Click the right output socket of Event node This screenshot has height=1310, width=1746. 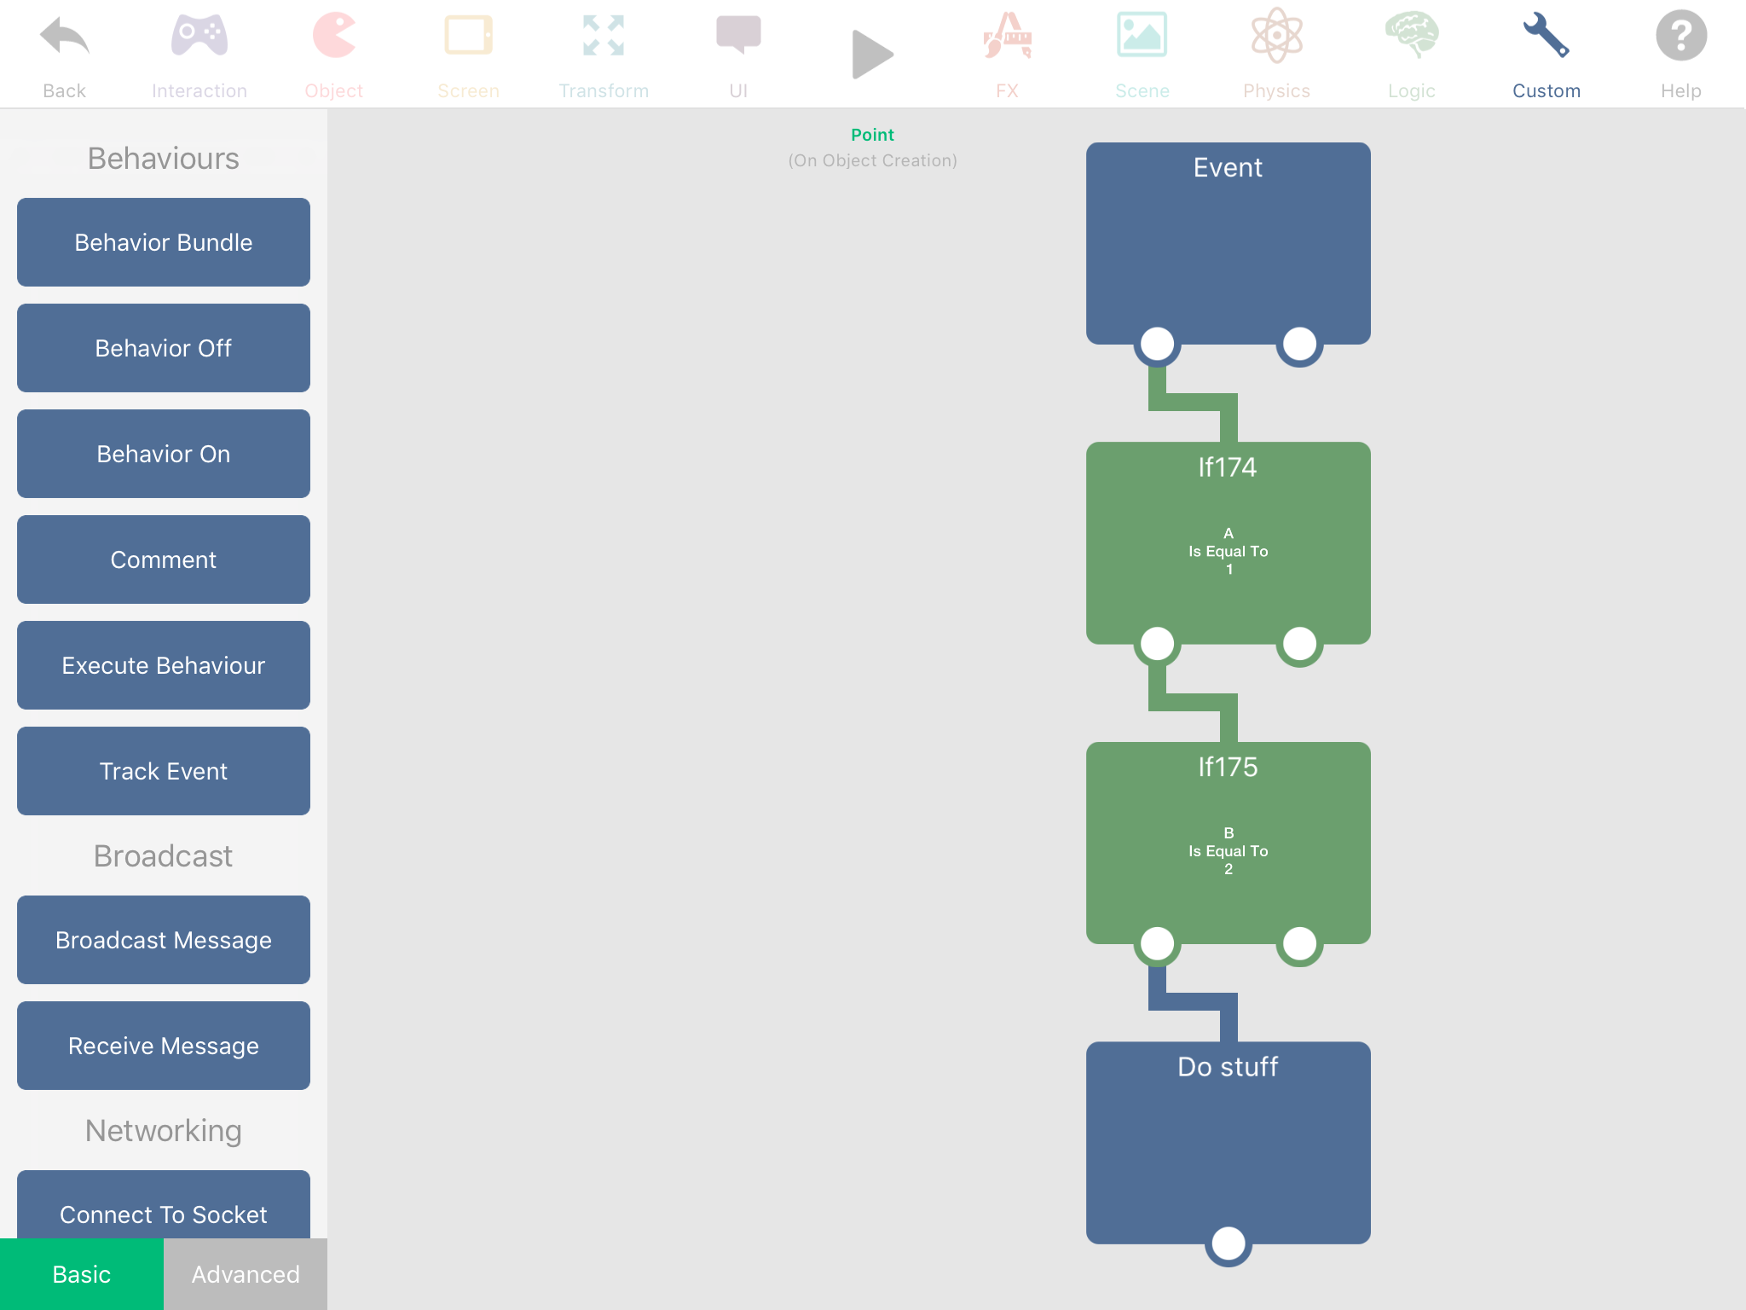point(1299,344)
